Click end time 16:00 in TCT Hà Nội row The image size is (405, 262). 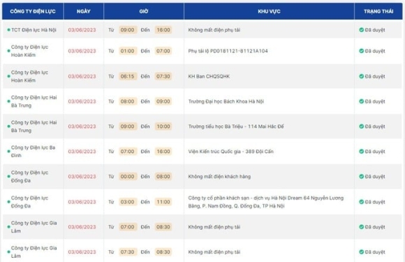[163, 30]
